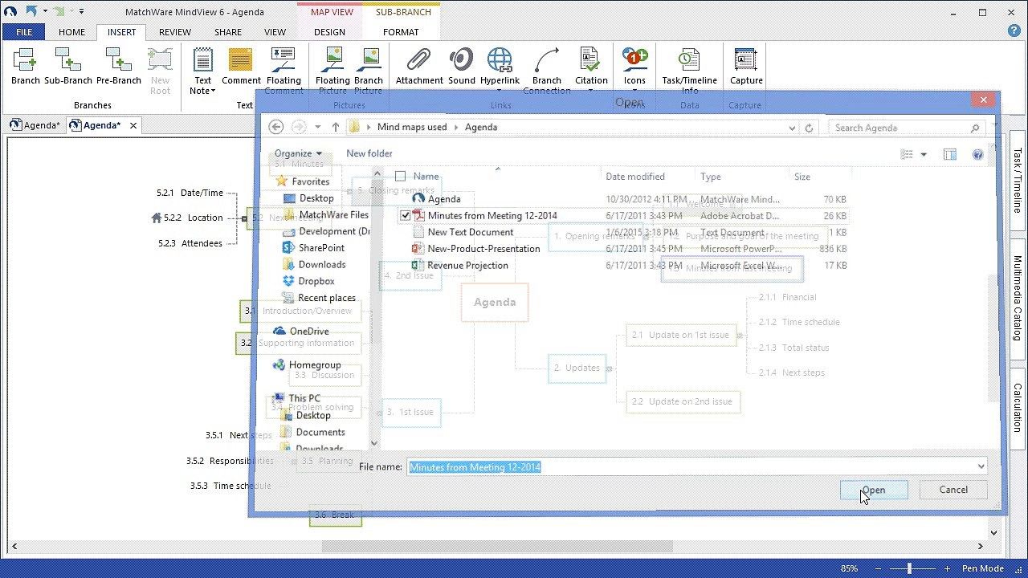
Task: Refresh the Agenda folder listing
Action: pyautogui.click(x=809, y=128)
